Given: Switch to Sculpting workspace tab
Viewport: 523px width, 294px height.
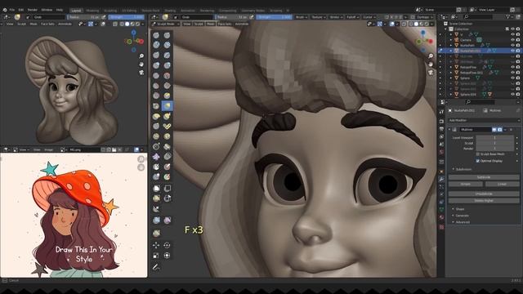Looking at the screenshot, I should [110, 11].
